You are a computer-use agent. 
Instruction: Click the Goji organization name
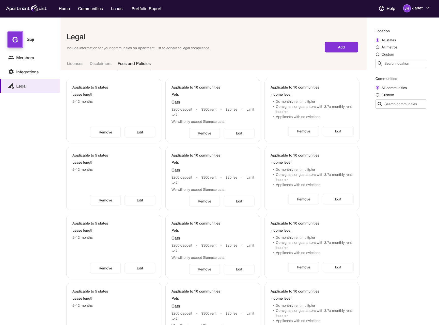tap(30, 39)
